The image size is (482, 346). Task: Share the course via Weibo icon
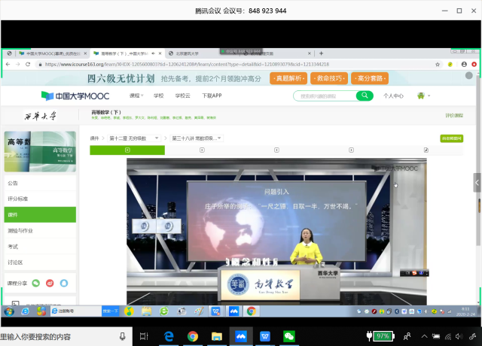(x=50, y=283)
